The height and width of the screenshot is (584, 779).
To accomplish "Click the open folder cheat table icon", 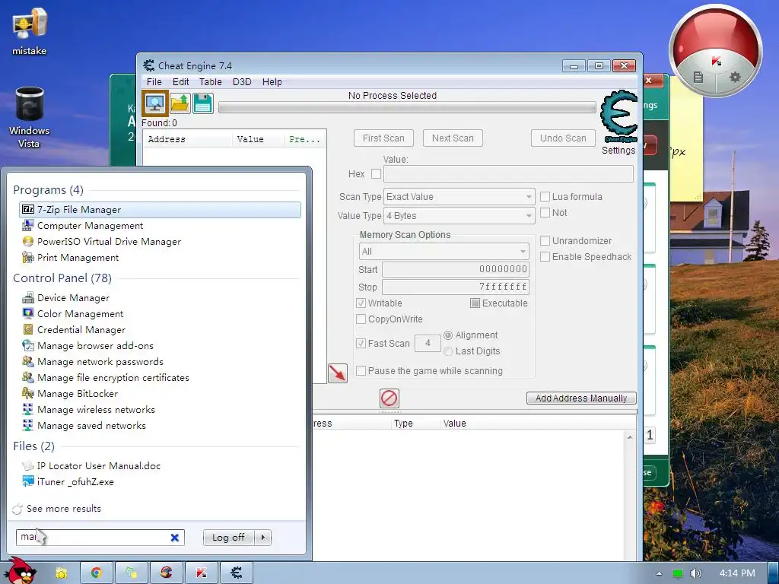I will click(180, 103).
